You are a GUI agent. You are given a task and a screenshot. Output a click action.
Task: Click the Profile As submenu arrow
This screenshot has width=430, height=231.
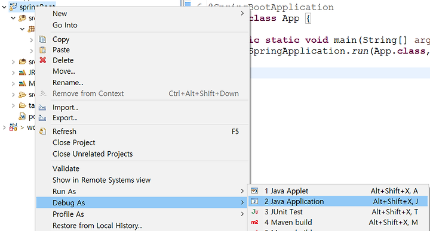242,214
